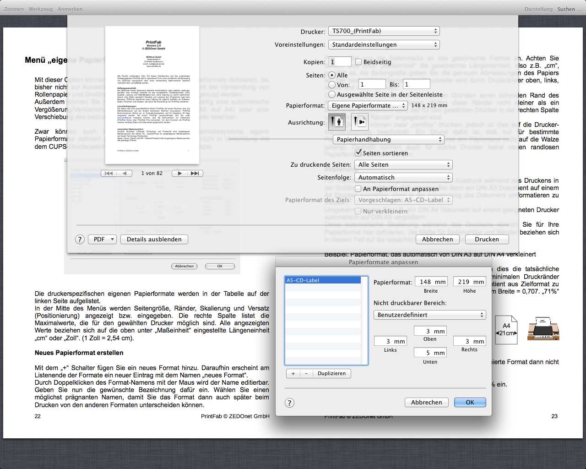The height and width of the screenshot is (469, 586).
Task: Select portrait orientation icon
Action: pyautogui.click(x=337, y=122)
